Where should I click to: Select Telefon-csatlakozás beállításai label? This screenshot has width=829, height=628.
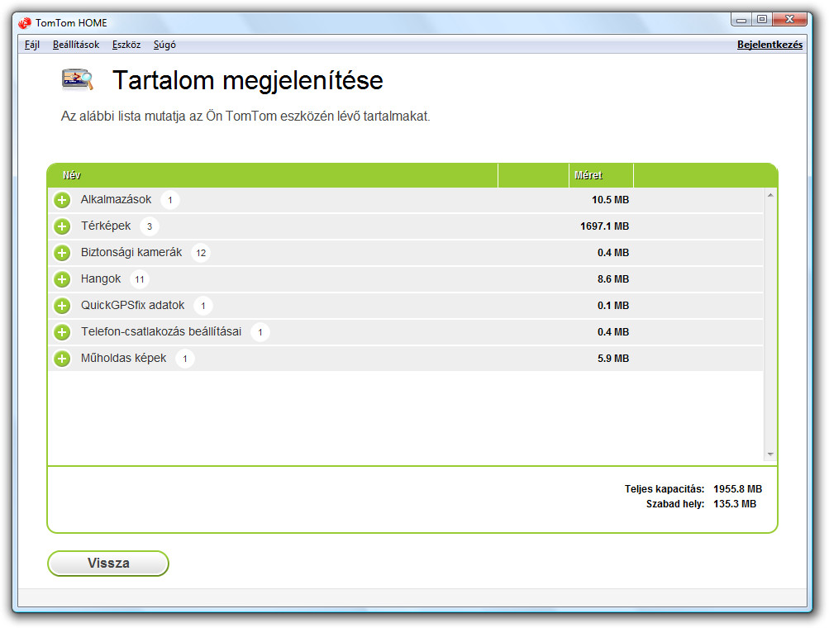[160, 331]
